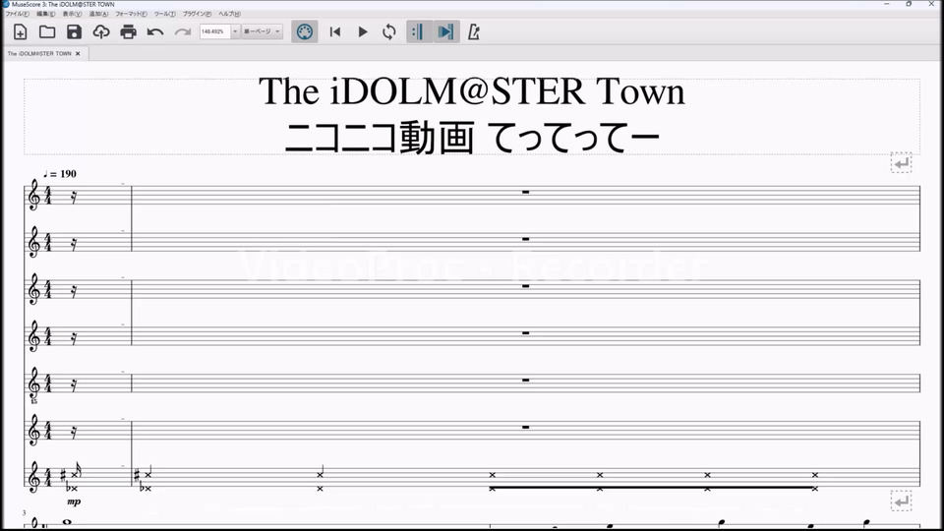The width and height of the screenshot is (944, 531).
Task: Expand the zoom percentage dropdown arrow
Action: (x=235, y=31)
